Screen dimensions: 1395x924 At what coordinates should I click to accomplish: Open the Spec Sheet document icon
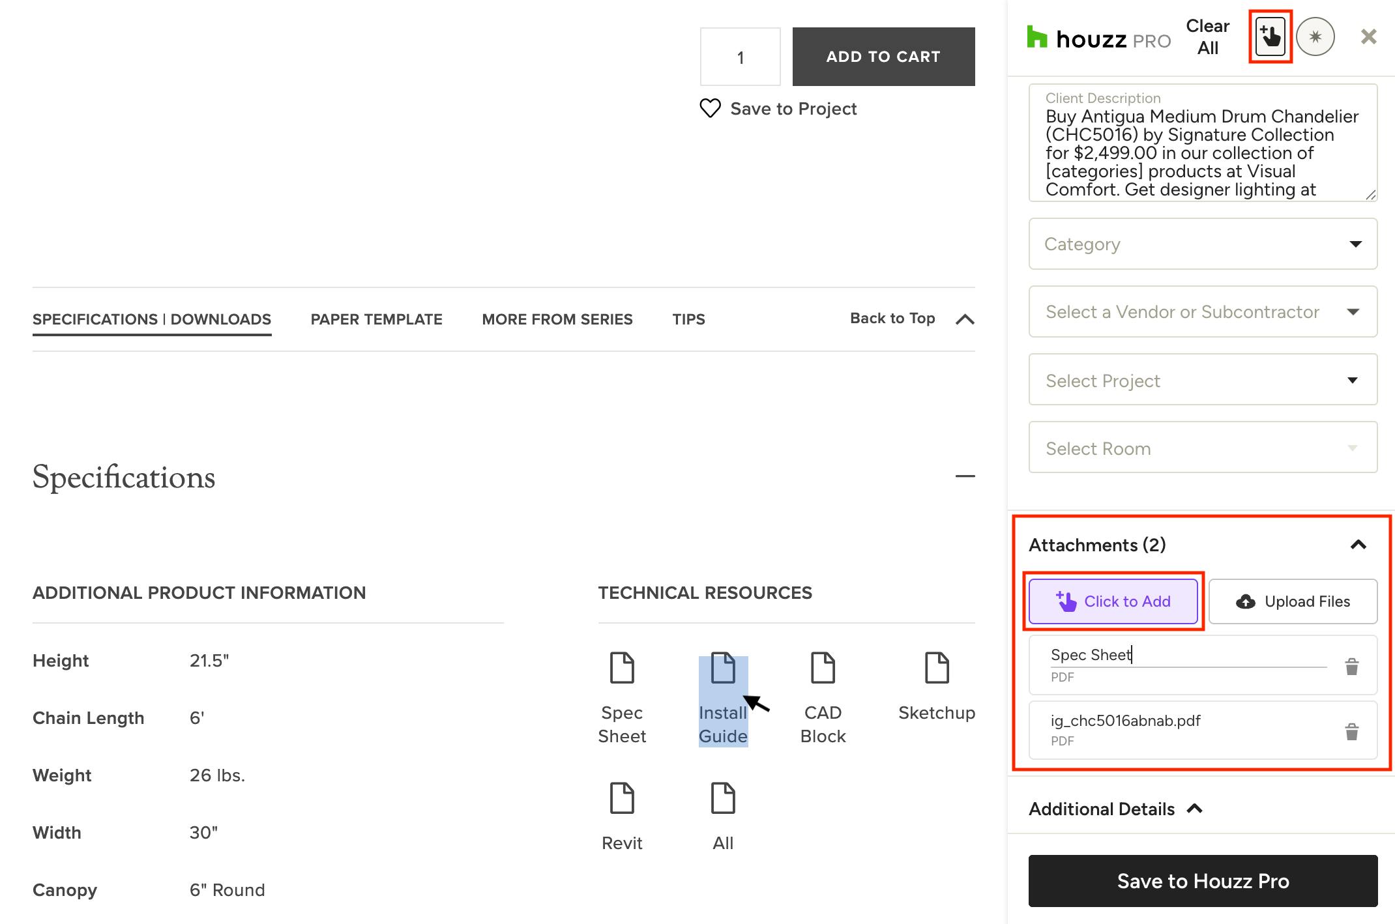coord(622,667)
